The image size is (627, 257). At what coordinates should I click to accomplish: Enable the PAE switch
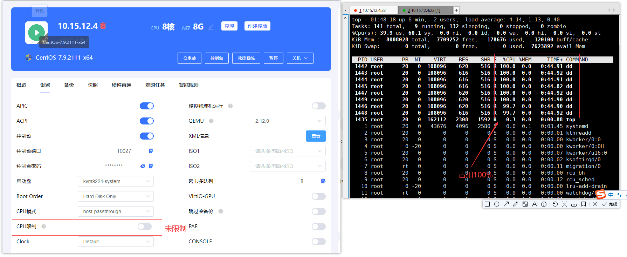click(x=319, y=226)
